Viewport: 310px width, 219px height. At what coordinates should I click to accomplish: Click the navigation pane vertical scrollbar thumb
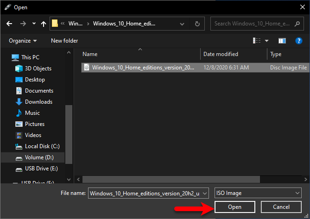(69, 134)
